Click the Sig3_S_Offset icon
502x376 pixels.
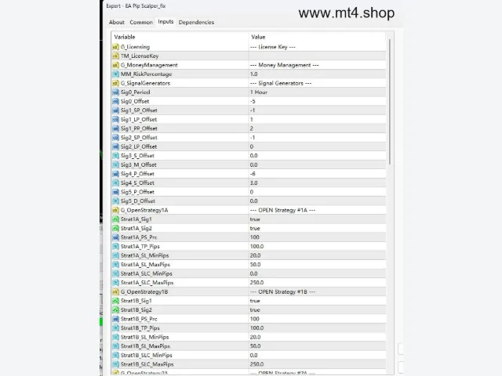[x=115, y=156]
